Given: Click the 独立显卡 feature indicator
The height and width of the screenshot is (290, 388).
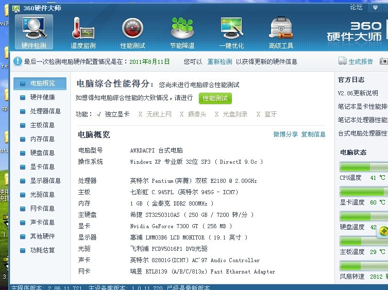Looking at the screenshot, I should click(113, 114).
